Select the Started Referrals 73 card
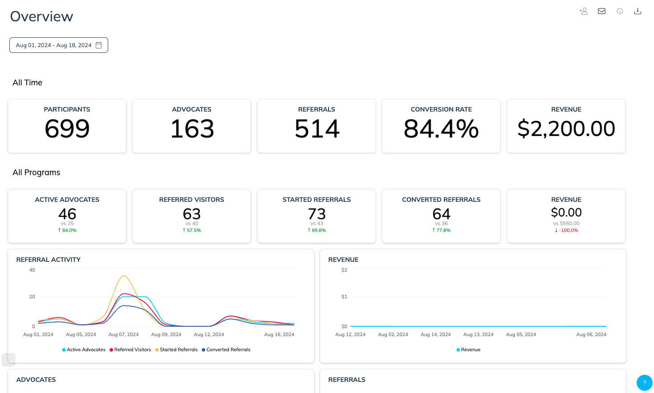The height and width of the screenshot is (393, 654). pos(317,216)
